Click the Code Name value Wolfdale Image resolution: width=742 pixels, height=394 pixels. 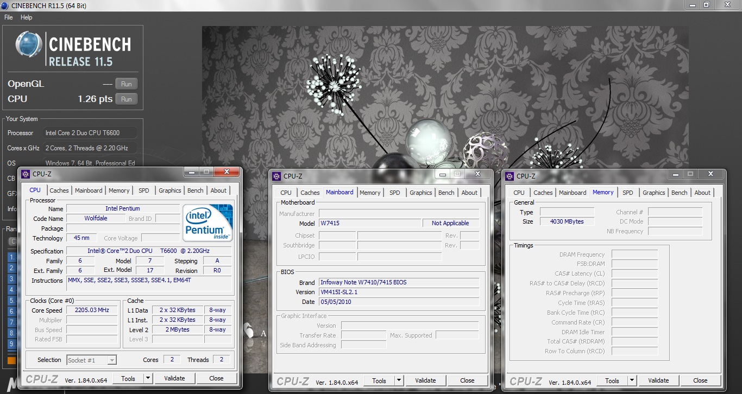[x=96, y=219]
